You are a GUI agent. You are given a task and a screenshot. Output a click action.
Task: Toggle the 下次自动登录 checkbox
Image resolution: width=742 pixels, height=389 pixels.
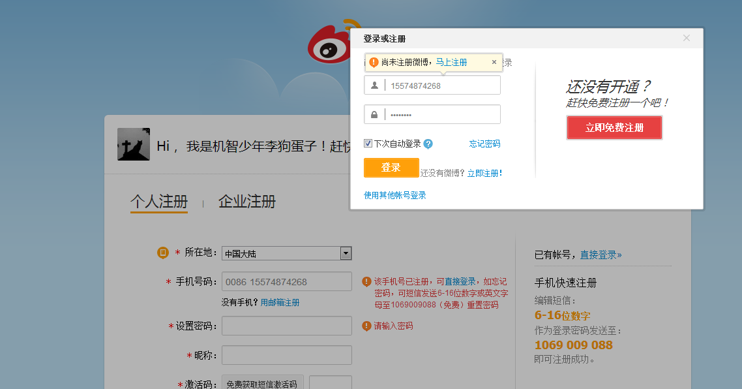tap(368, 143)
